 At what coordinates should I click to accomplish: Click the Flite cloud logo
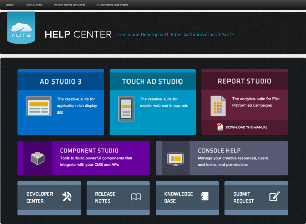[20, 30]
